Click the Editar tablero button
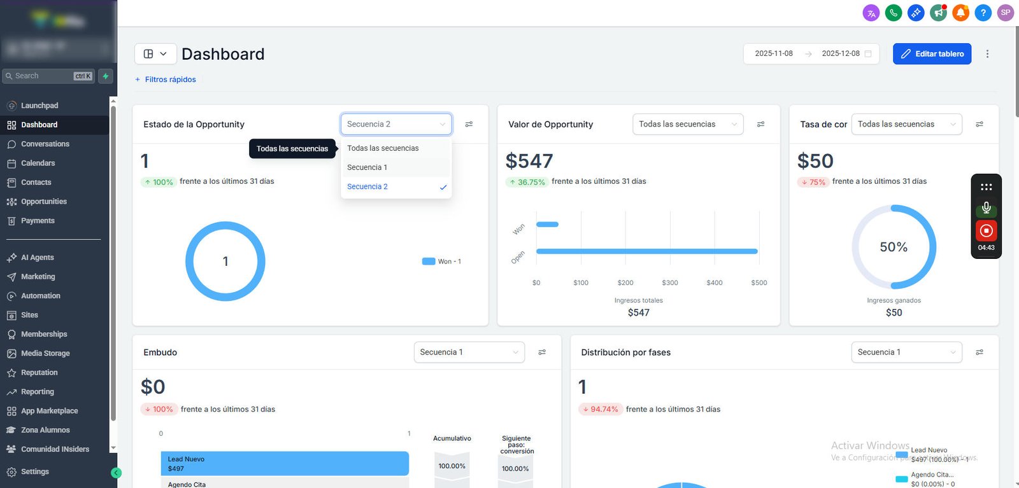Screen dimensions: 1019x488 [932, 54]
